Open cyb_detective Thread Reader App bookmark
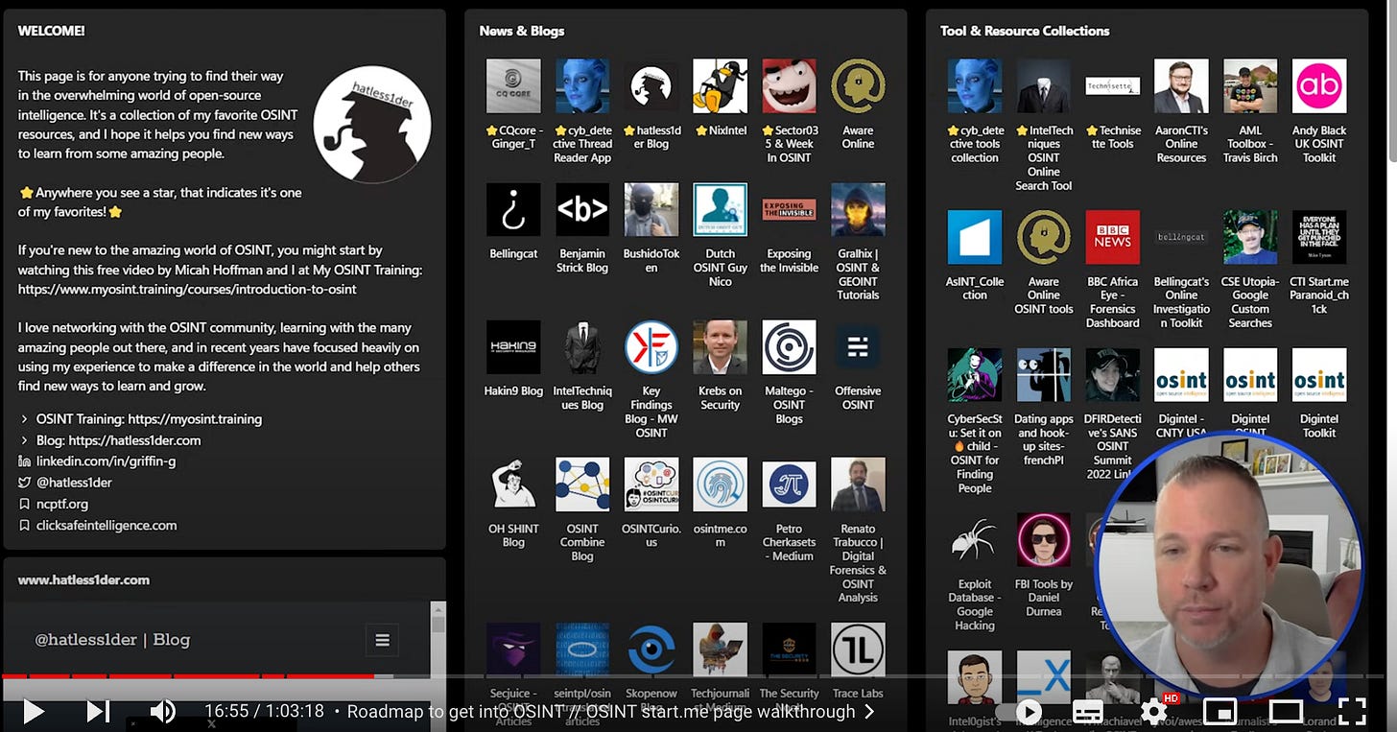 click(x=582, y=86)
